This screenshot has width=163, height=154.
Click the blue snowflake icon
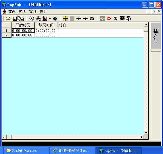55,19
